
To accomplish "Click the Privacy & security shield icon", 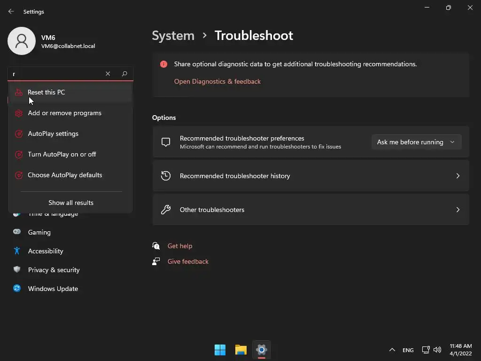I will (x=17, y=269).
